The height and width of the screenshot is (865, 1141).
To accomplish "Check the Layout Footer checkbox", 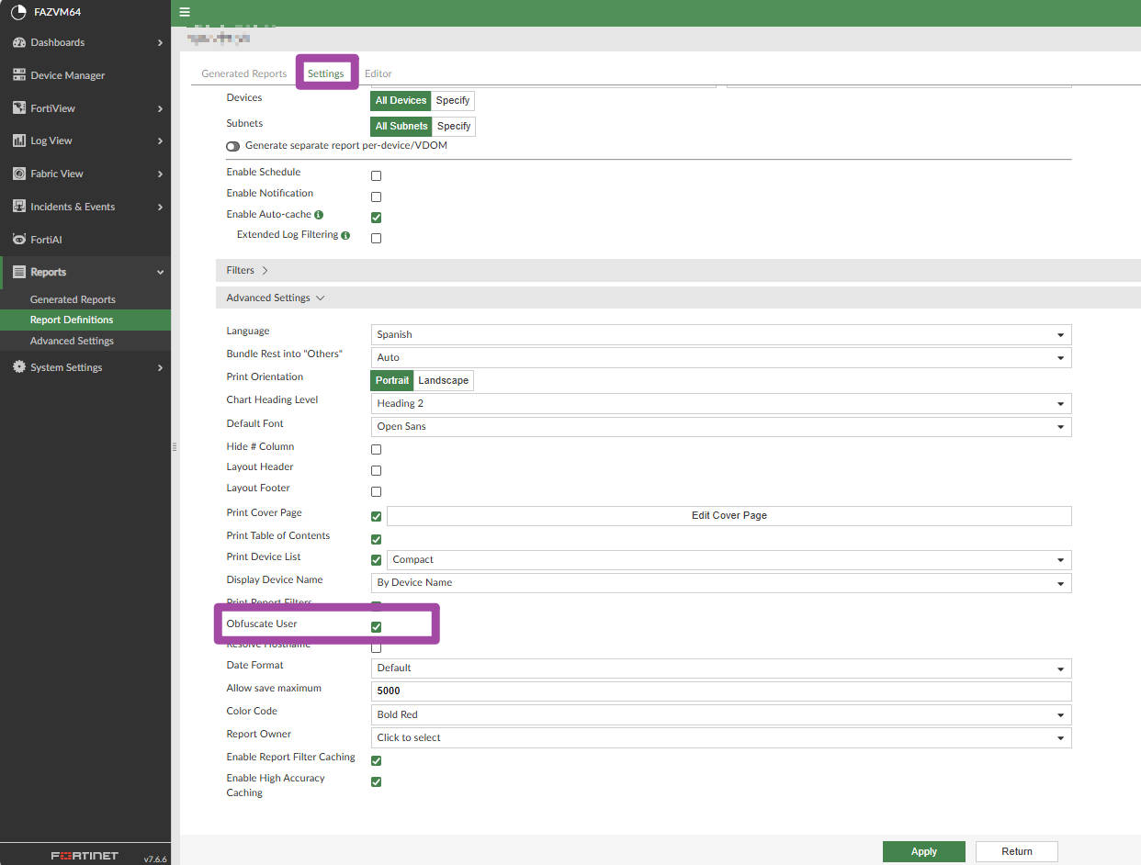I will click(376, 491).
